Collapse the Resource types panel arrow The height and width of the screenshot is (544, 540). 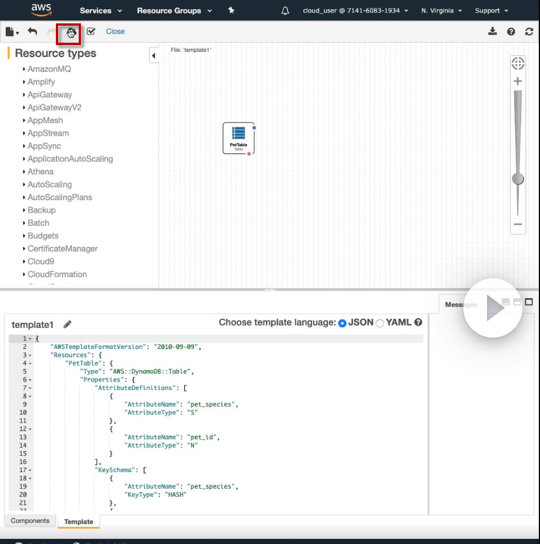(x=154, y=55)
